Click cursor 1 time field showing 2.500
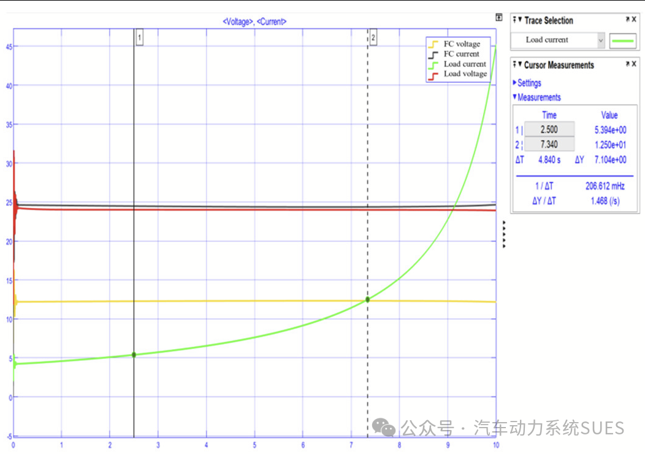645x454 pixels. [x=549, y=129]
